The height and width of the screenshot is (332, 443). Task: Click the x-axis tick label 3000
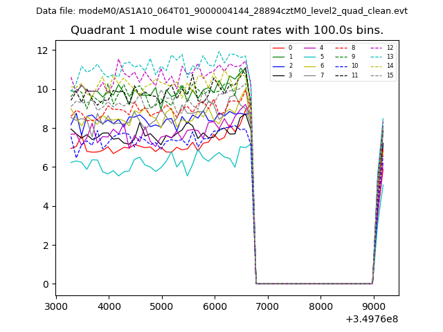(56, 306)
